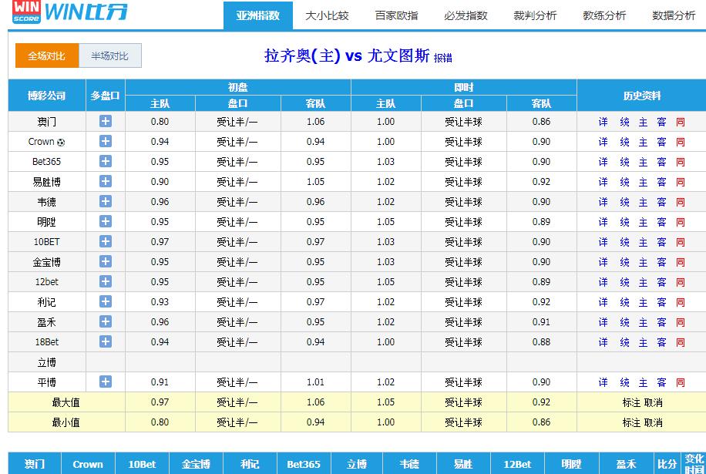Open 详 detail link for 澳门

coord(603,122)
